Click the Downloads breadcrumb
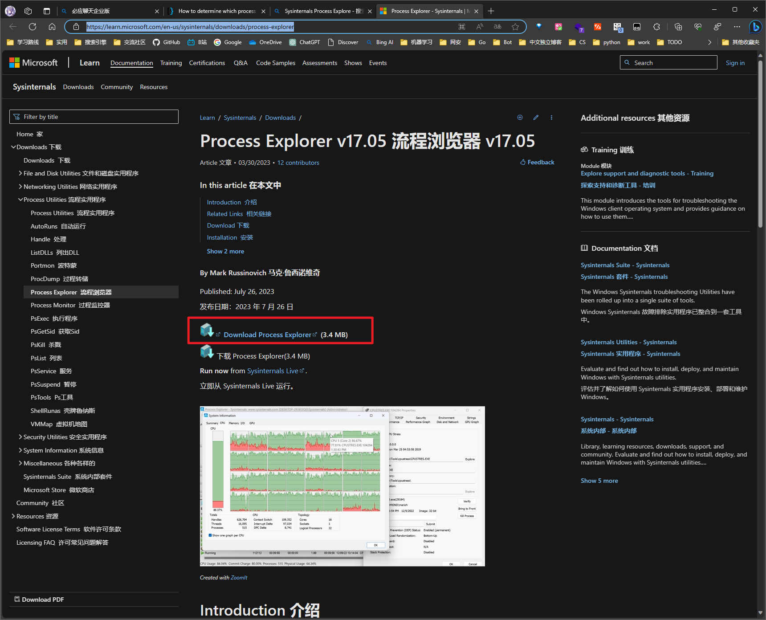Screen dimensions: 766x620 pyautogui.click(x=281, y=118)
